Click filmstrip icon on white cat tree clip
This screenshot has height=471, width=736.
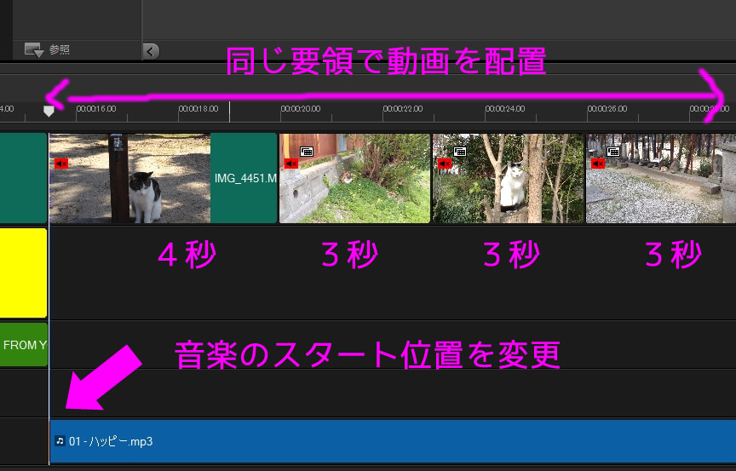460,152
